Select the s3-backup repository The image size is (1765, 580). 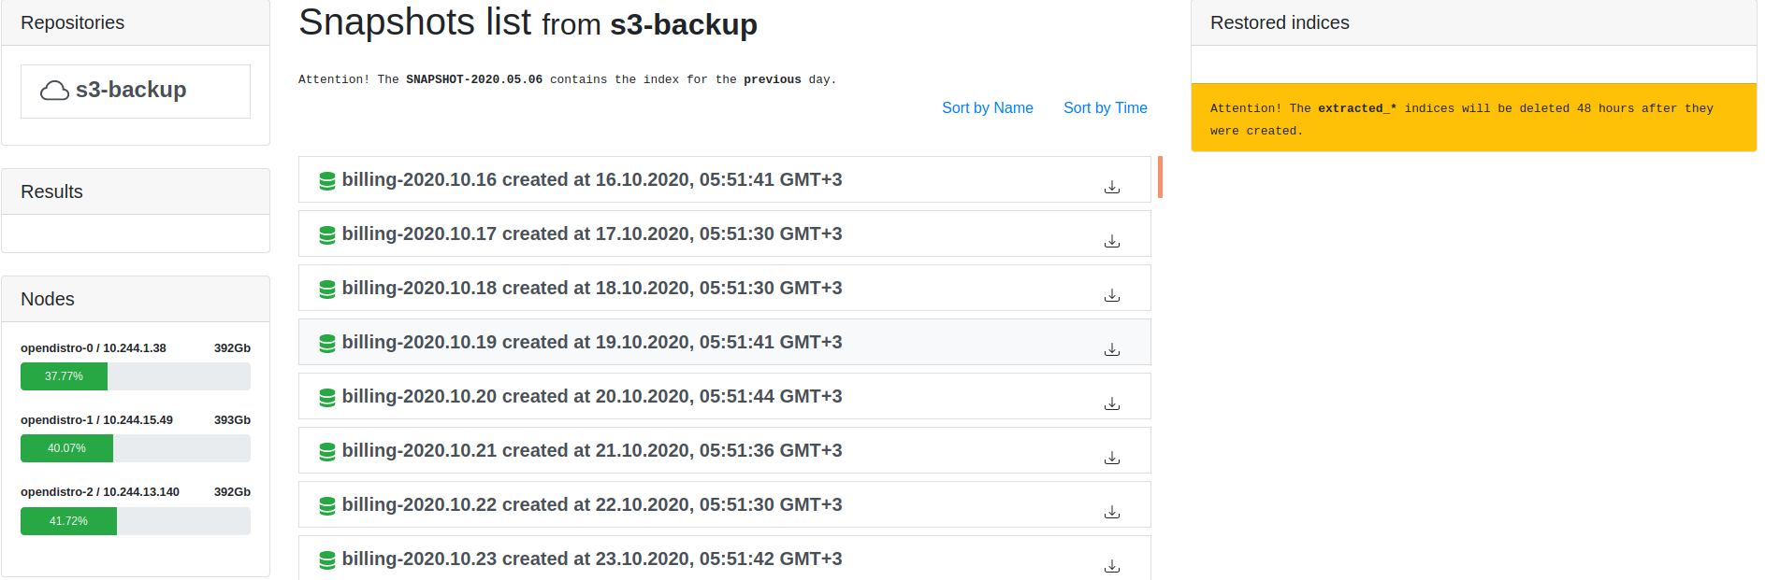click(131, 91)
